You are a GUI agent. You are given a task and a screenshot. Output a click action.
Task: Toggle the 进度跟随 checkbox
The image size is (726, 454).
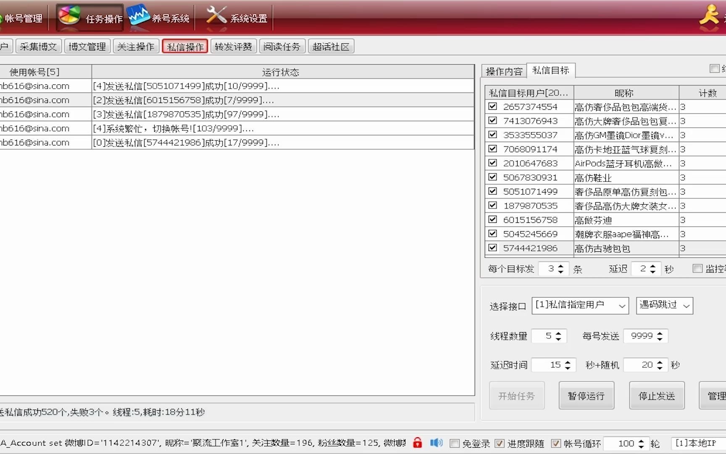[x=500, y=443]
